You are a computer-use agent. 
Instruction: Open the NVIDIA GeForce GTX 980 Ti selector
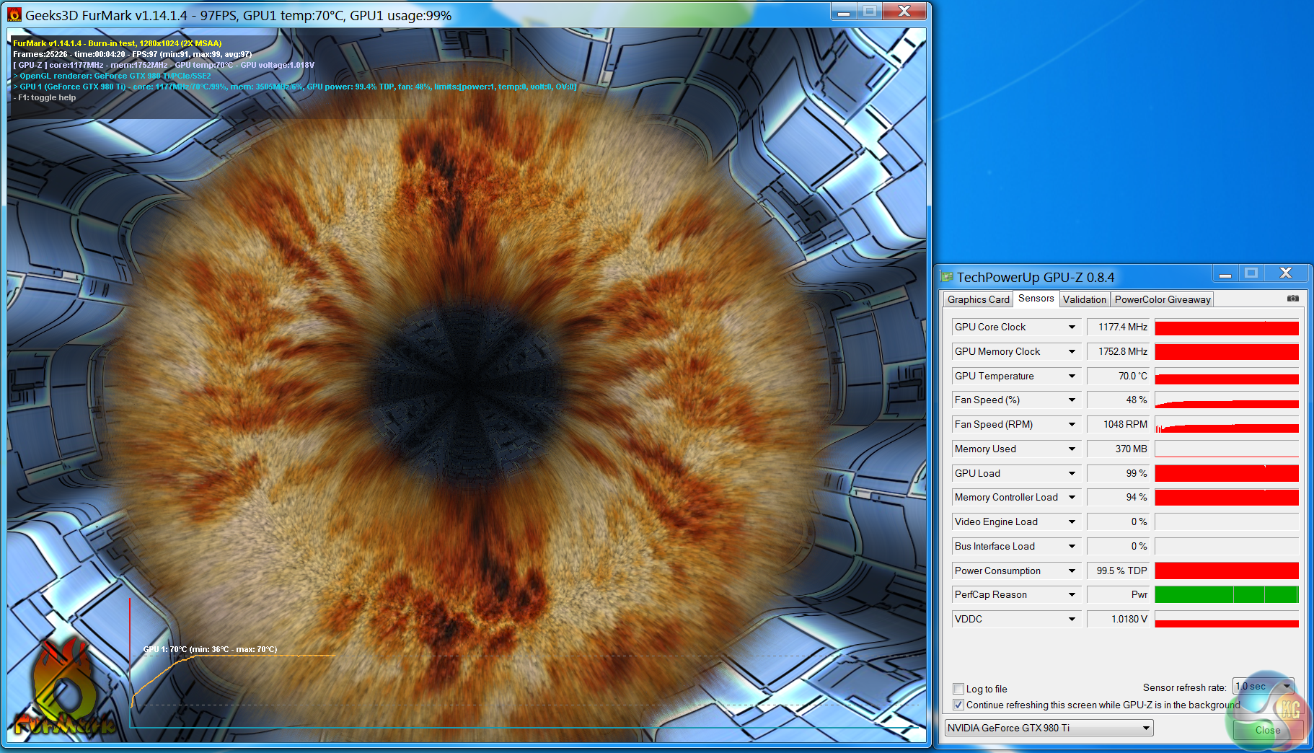(x=1049, y=728)
